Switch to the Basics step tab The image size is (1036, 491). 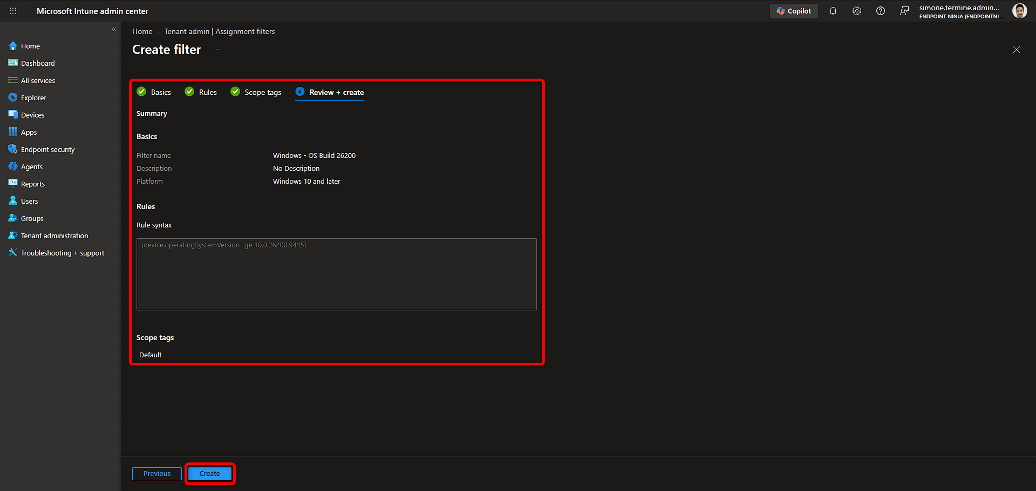(154, 92)
